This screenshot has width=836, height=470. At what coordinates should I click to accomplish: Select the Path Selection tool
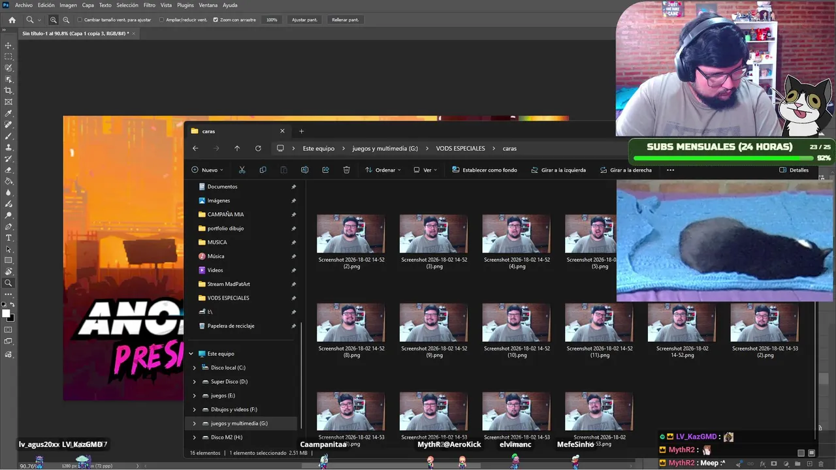8,249
